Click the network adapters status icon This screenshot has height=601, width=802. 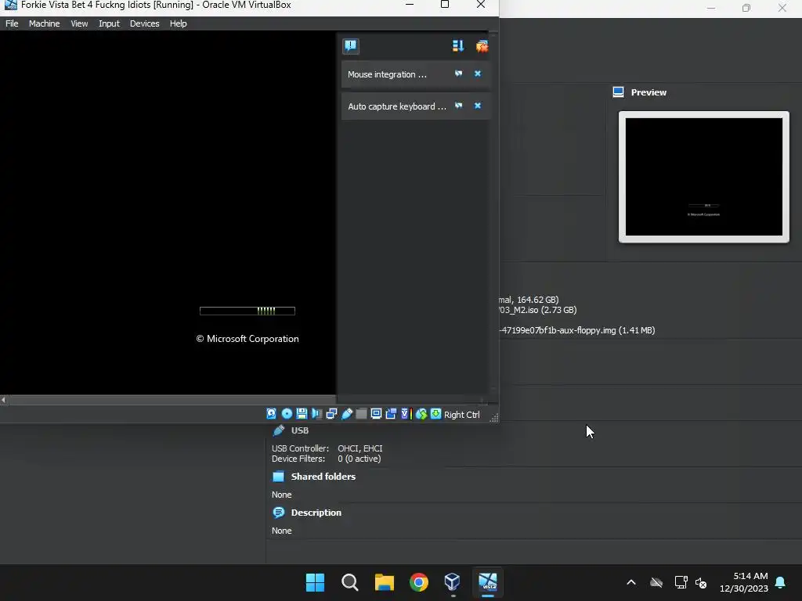coord(331,414)
